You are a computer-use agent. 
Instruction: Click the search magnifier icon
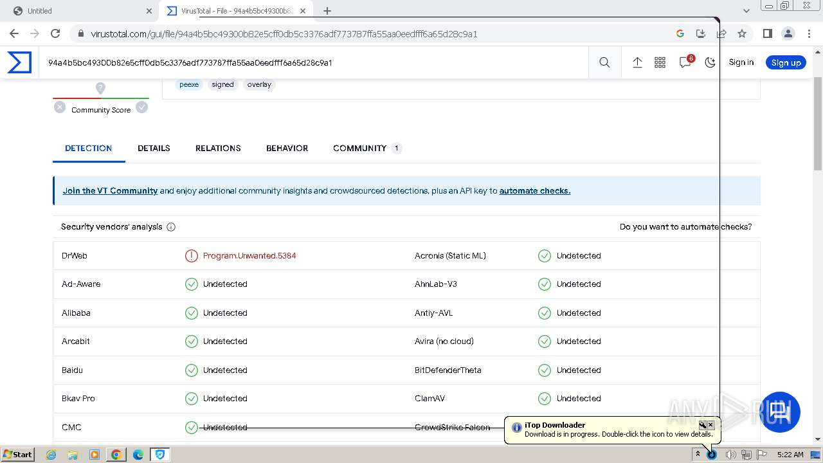pyautogui.click(x=604, y=62)
